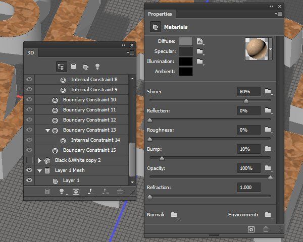
Task: Click down arrow of 3D panel scrollbar
Action: [132, 182]
